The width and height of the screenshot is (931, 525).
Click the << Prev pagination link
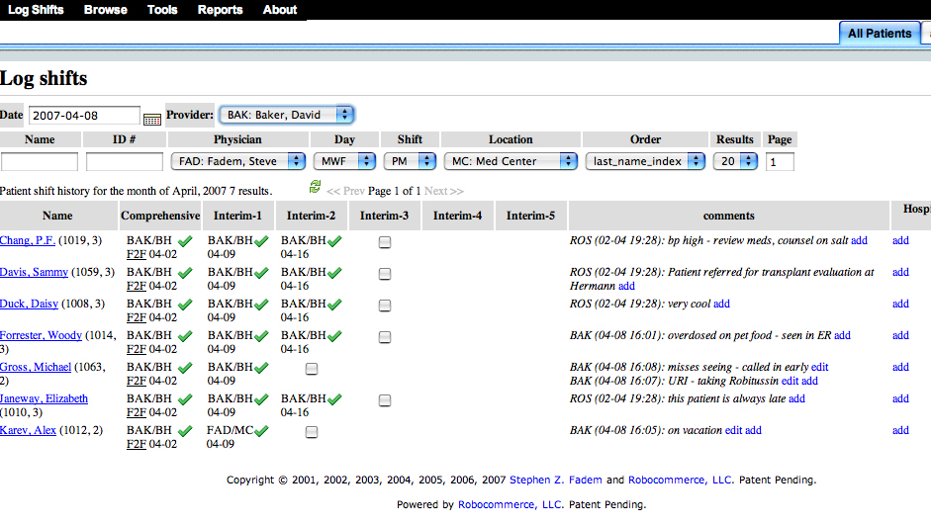(x=345, y=191)
